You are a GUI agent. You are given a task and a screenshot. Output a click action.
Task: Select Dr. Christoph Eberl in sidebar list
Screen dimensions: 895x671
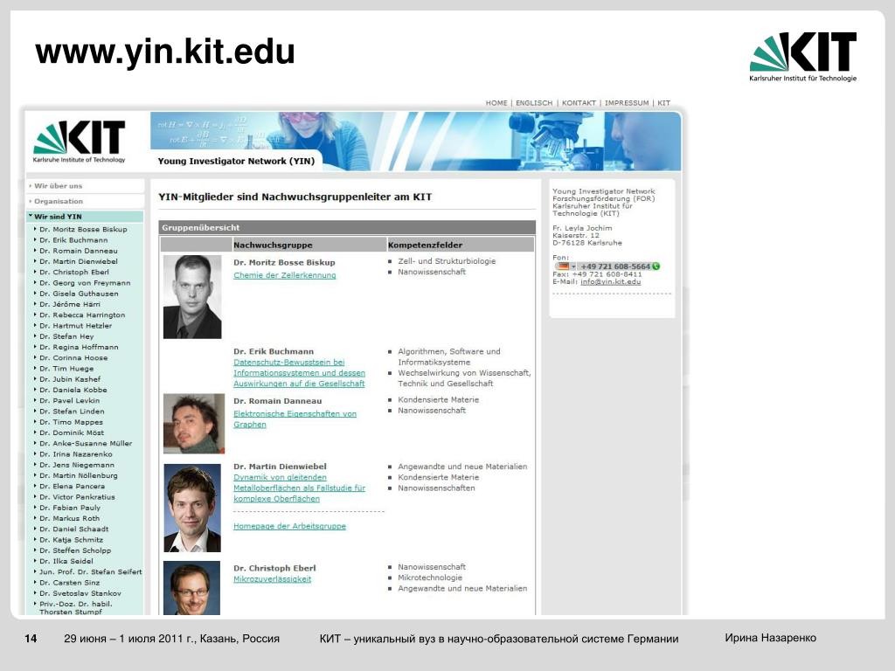(x=73, y=273)
